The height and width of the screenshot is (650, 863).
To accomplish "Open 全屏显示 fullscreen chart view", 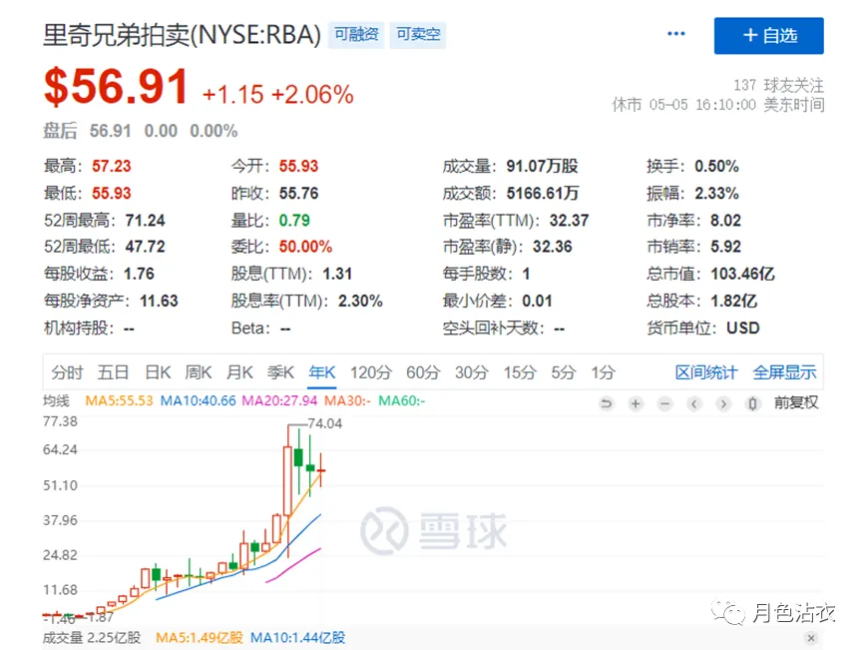I will coord(784,372).
